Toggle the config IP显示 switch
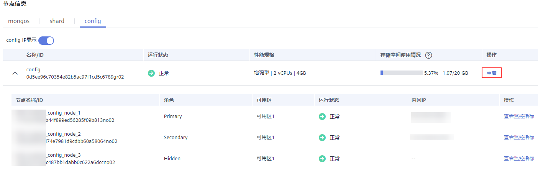The height and width of the screenshot is (169, 538). pos(46,40)
